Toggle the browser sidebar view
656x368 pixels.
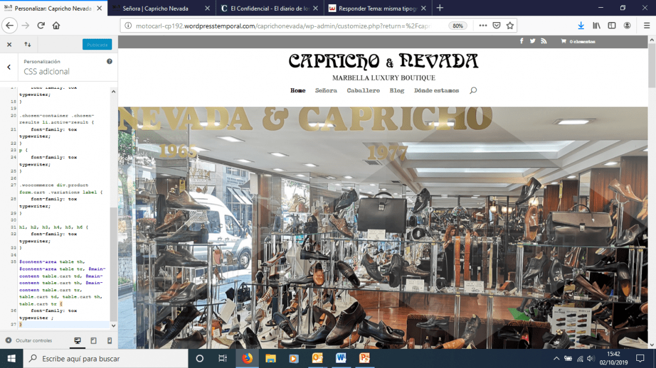pos(612,26)
